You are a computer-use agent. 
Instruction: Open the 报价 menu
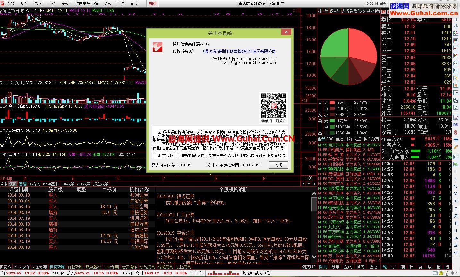pyautogui.click(x=52, y=4)
